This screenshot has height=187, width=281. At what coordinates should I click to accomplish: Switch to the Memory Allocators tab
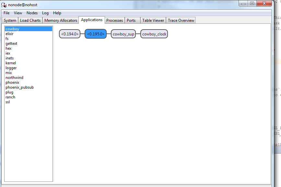pyautogui.click(x=61, y=20)
